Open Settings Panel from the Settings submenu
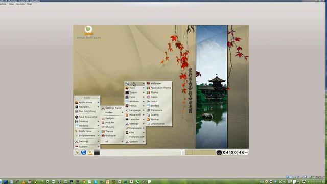This screenshot has height=184, width=327. (x=112, y=108)
